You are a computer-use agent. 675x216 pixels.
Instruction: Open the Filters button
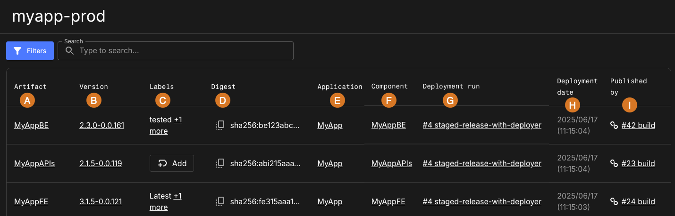tap(30, 51)
